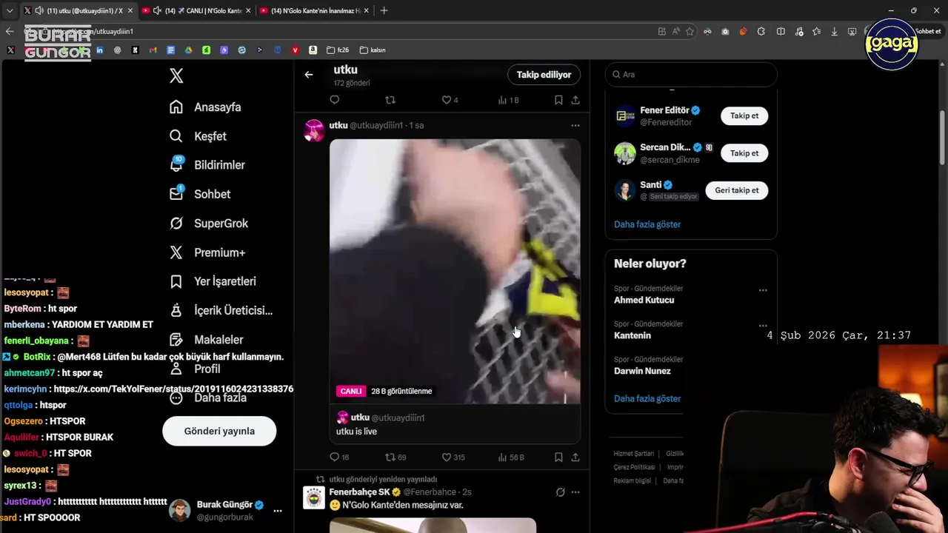Expand Daha fazla menu in sidebar
The image size is (948, 533).
(x=211, y=398)
